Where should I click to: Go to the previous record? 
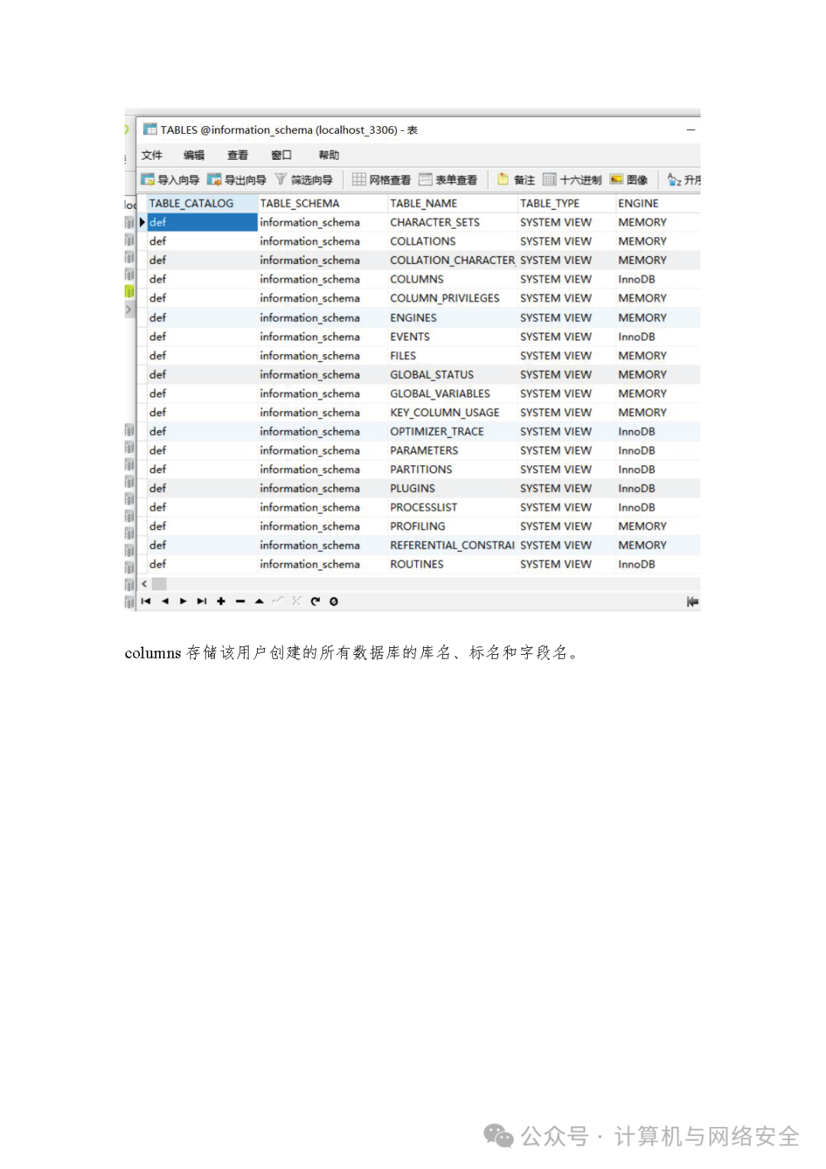[x=164, y=601]
